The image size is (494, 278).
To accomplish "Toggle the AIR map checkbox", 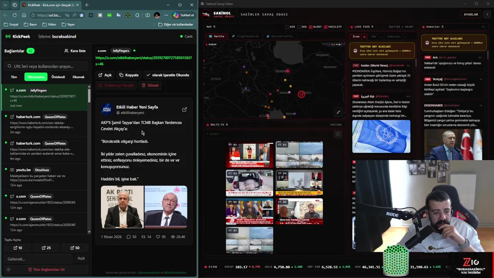I will point(287,27).
